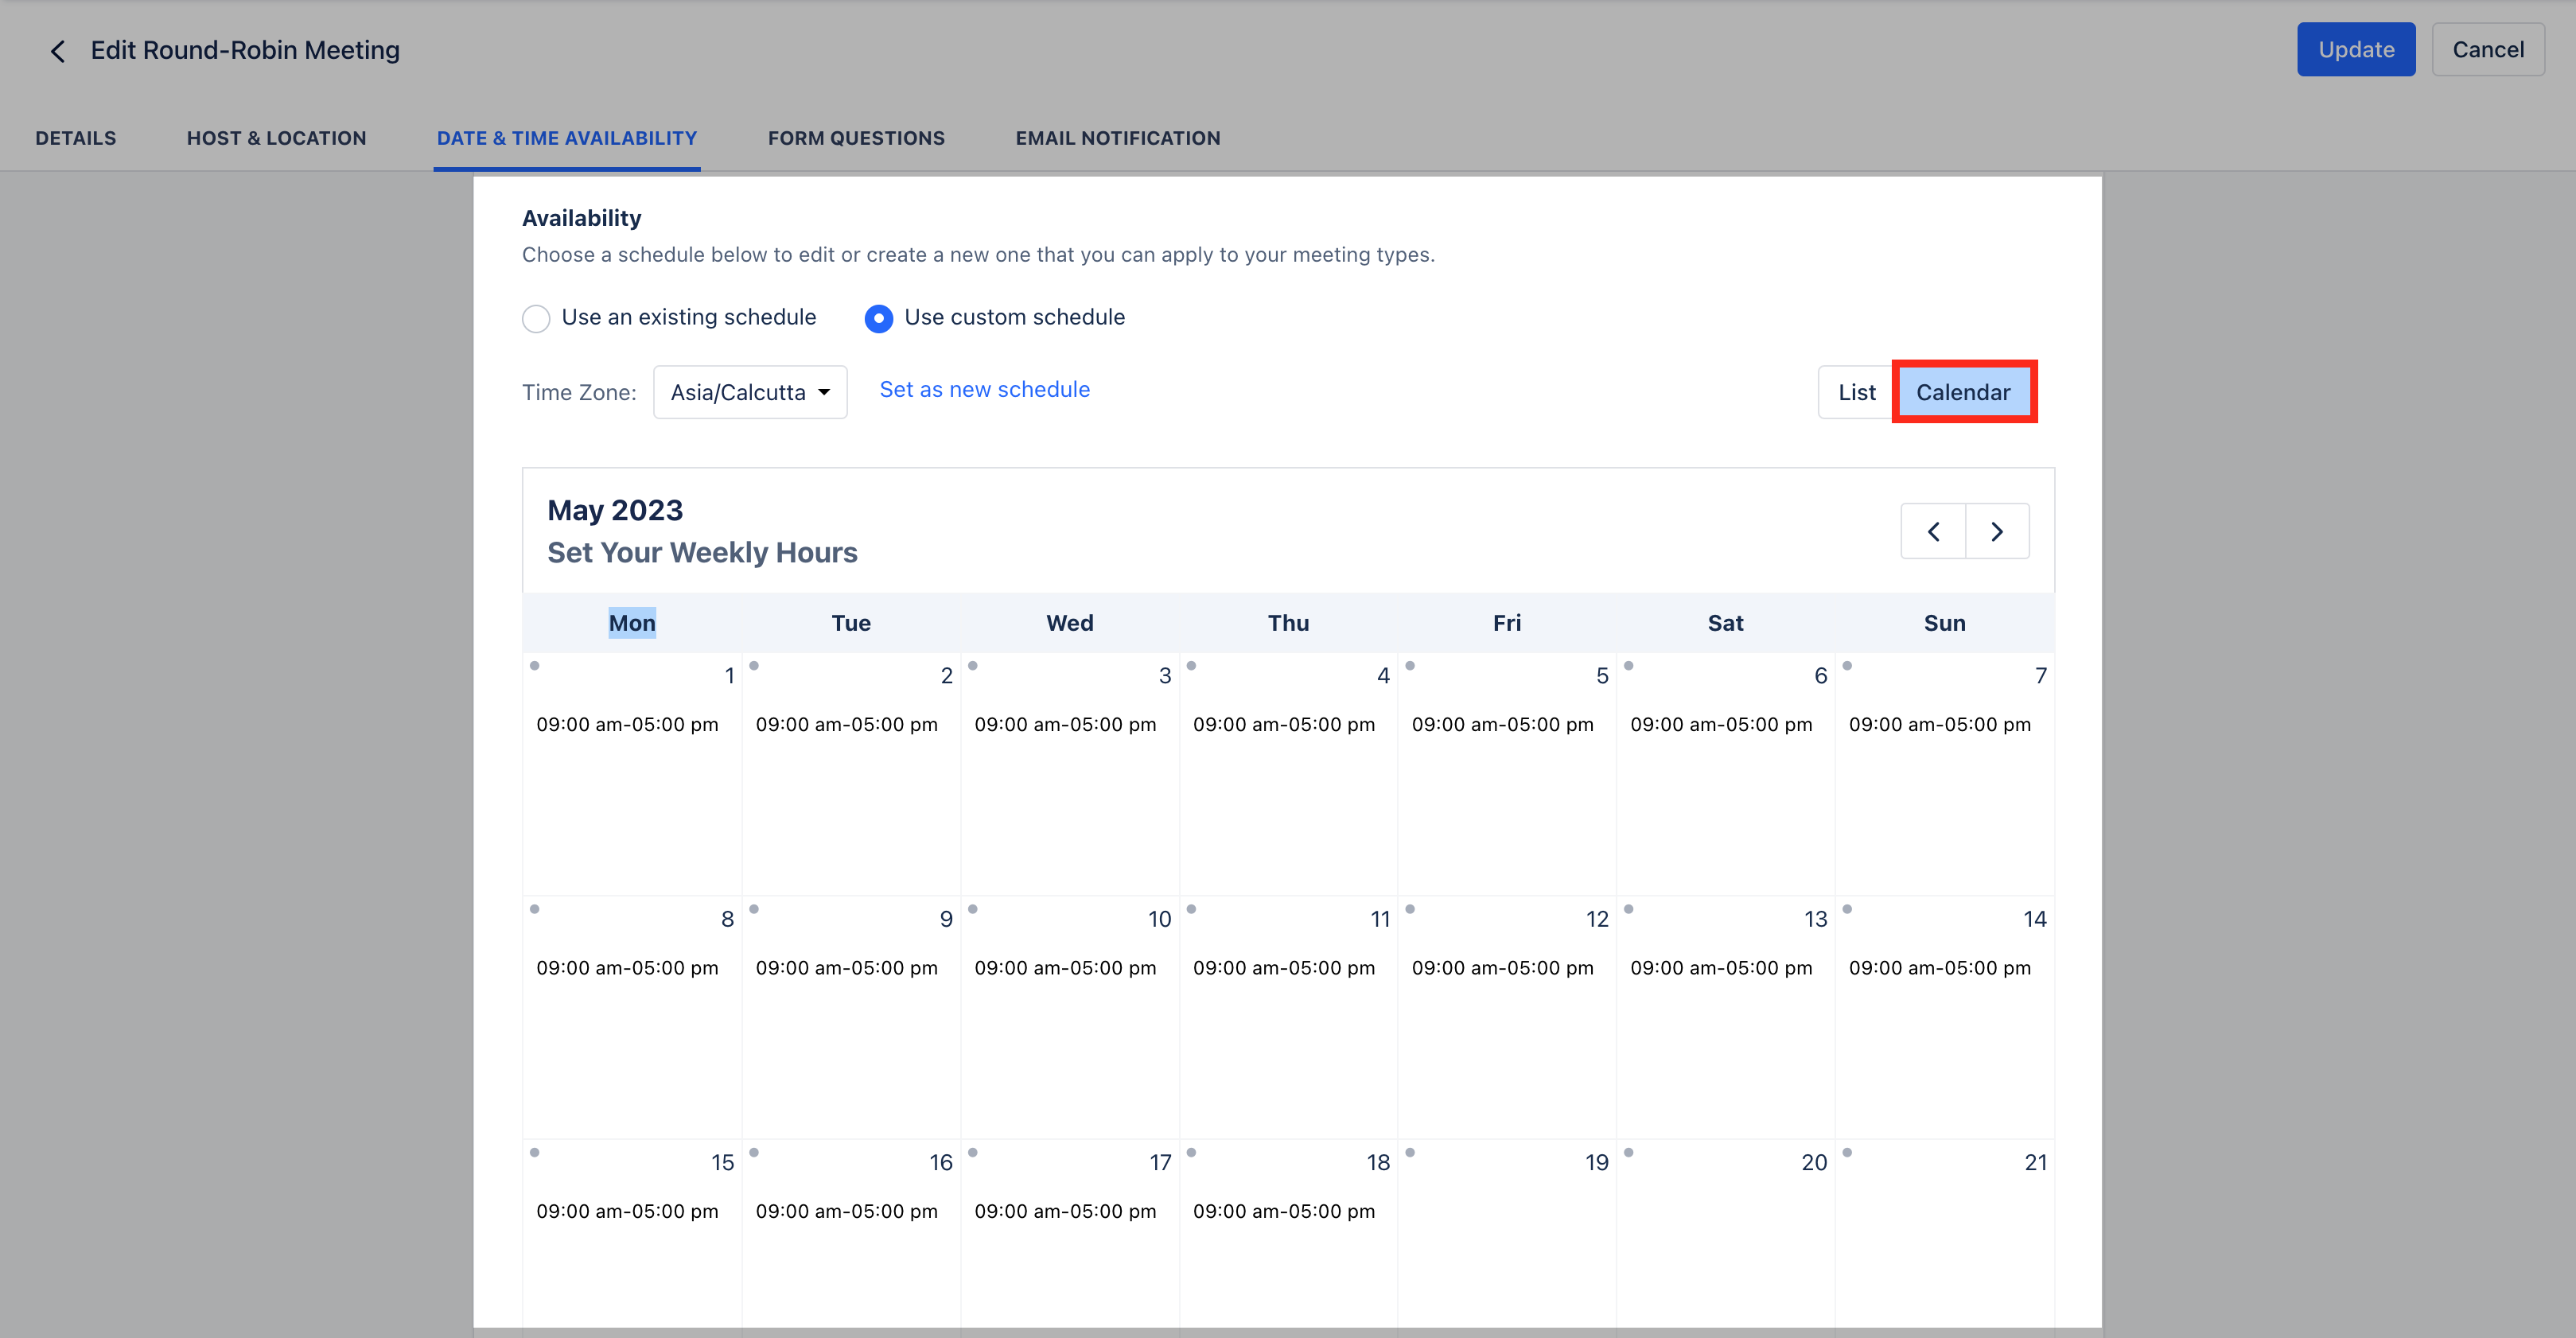
Task: Click the Mon column header
Action: pos(632,623)
